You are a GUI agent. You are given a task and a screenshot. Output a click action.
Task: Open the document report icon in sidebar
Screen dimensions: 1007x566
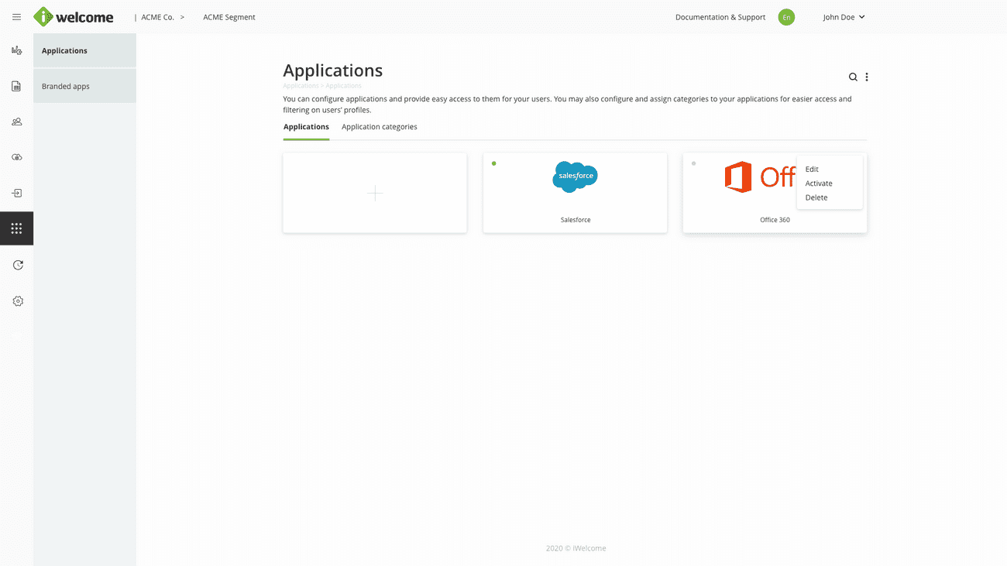tap(16, 86)
